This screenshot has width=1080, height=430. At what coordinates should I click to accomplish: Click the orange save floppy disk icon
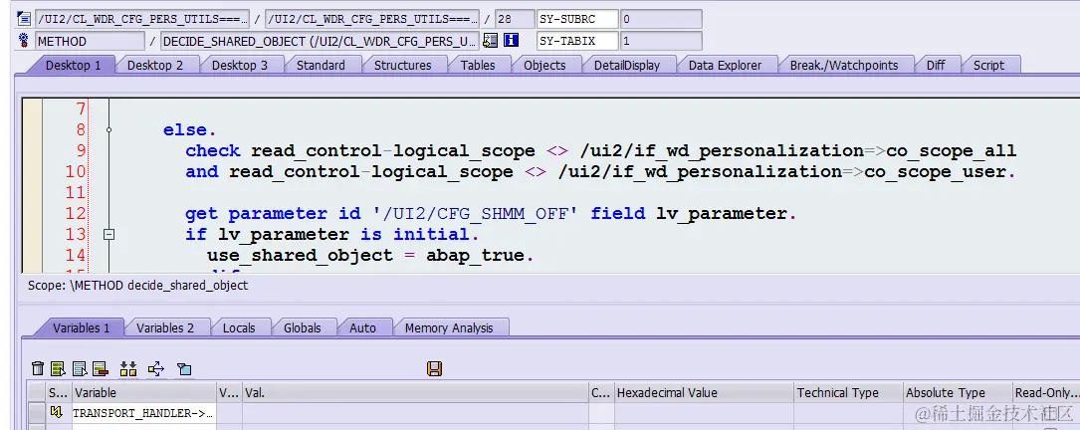point(434,368)
